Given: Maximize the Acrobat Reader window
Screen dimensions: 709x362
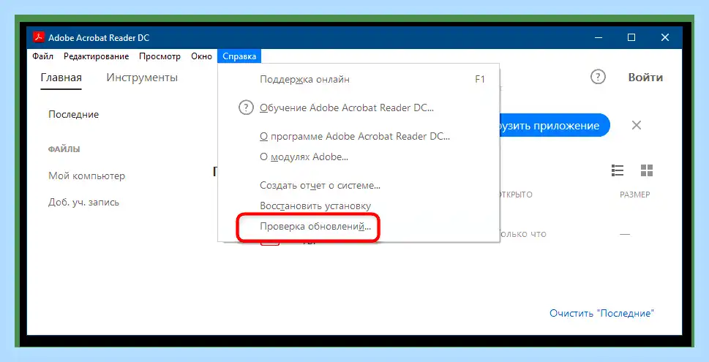Looking at the screenshot, I should pyautogui.click(x=631, y=37).
